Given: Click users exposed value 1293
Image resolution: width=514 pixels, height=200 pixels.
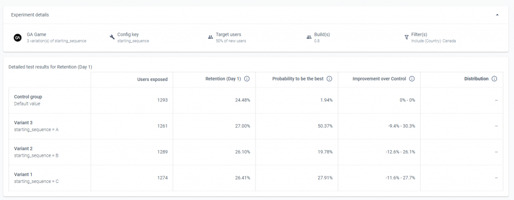Looking at the screenshot, I should coord(163,100).
